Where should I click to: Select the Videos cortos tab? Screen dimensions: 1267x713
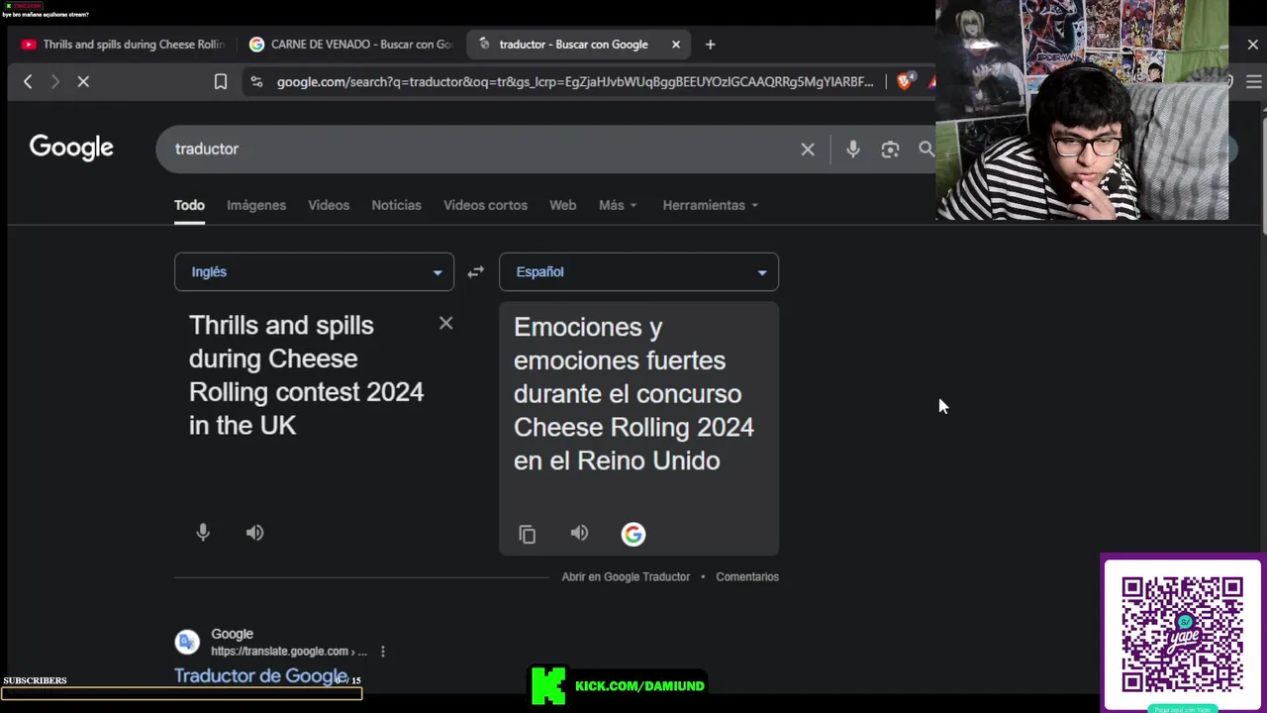coord(485,205)
